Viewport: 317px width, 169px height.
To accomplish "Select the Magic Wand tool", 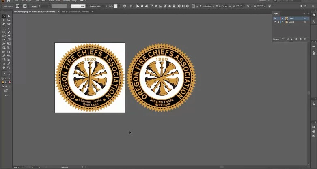I will pos(4,20).
